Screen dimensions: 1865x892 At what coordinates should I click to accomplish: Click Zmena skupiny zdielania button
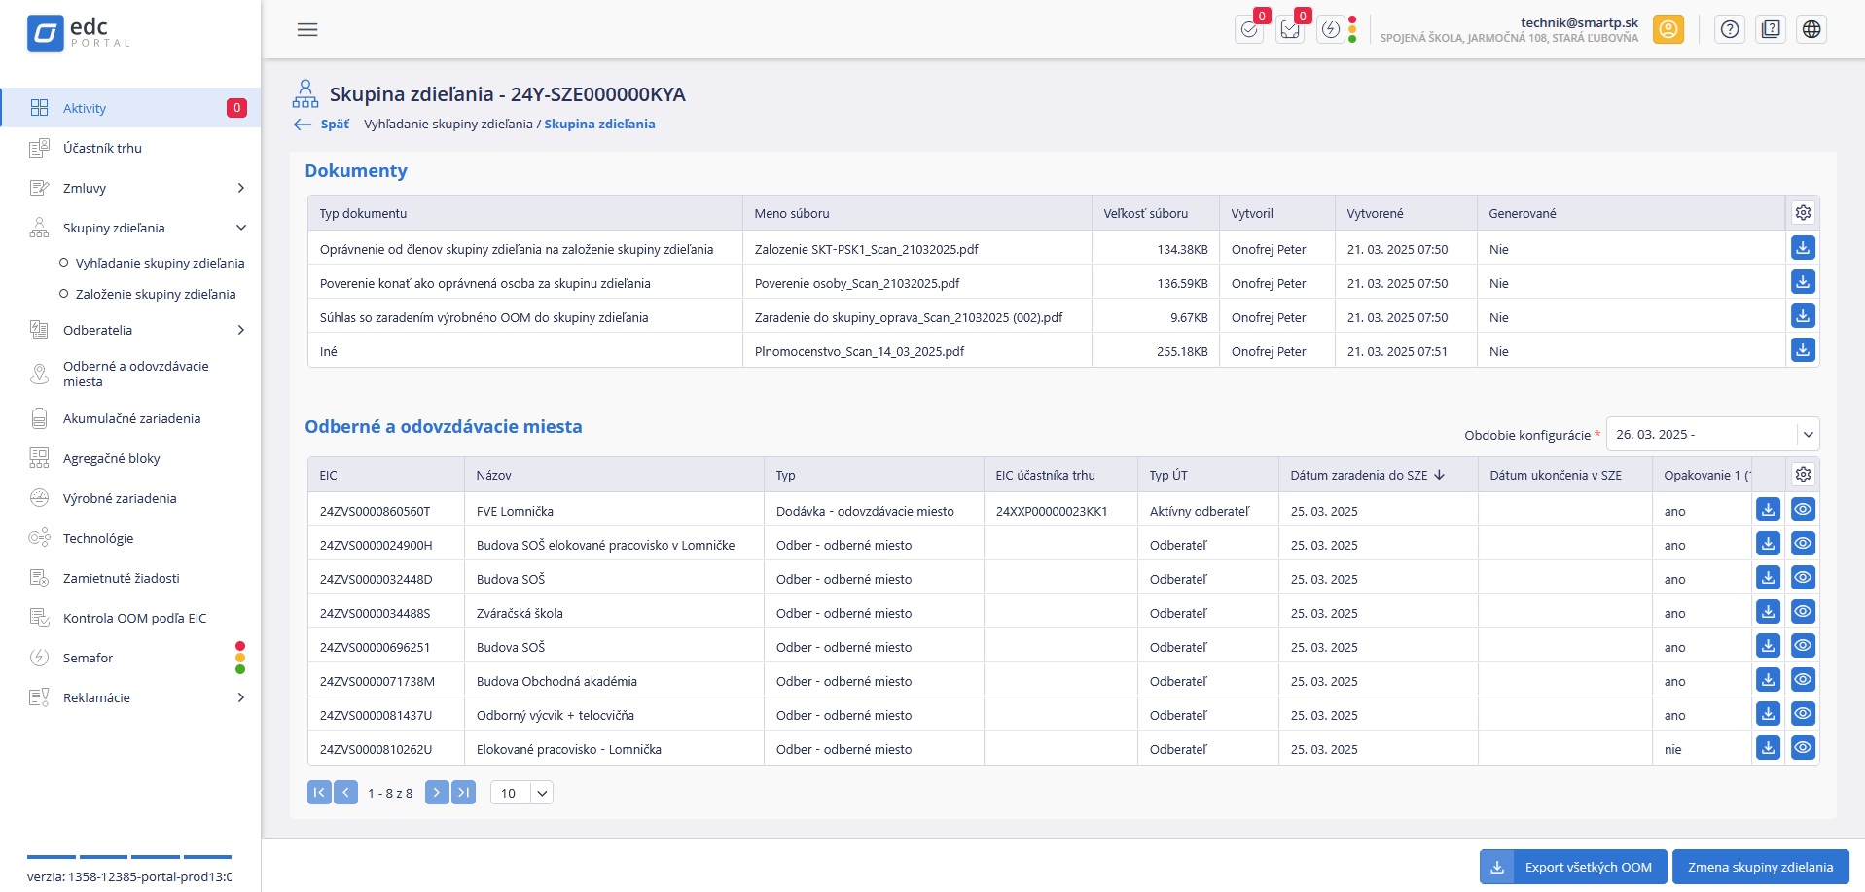1760,867
